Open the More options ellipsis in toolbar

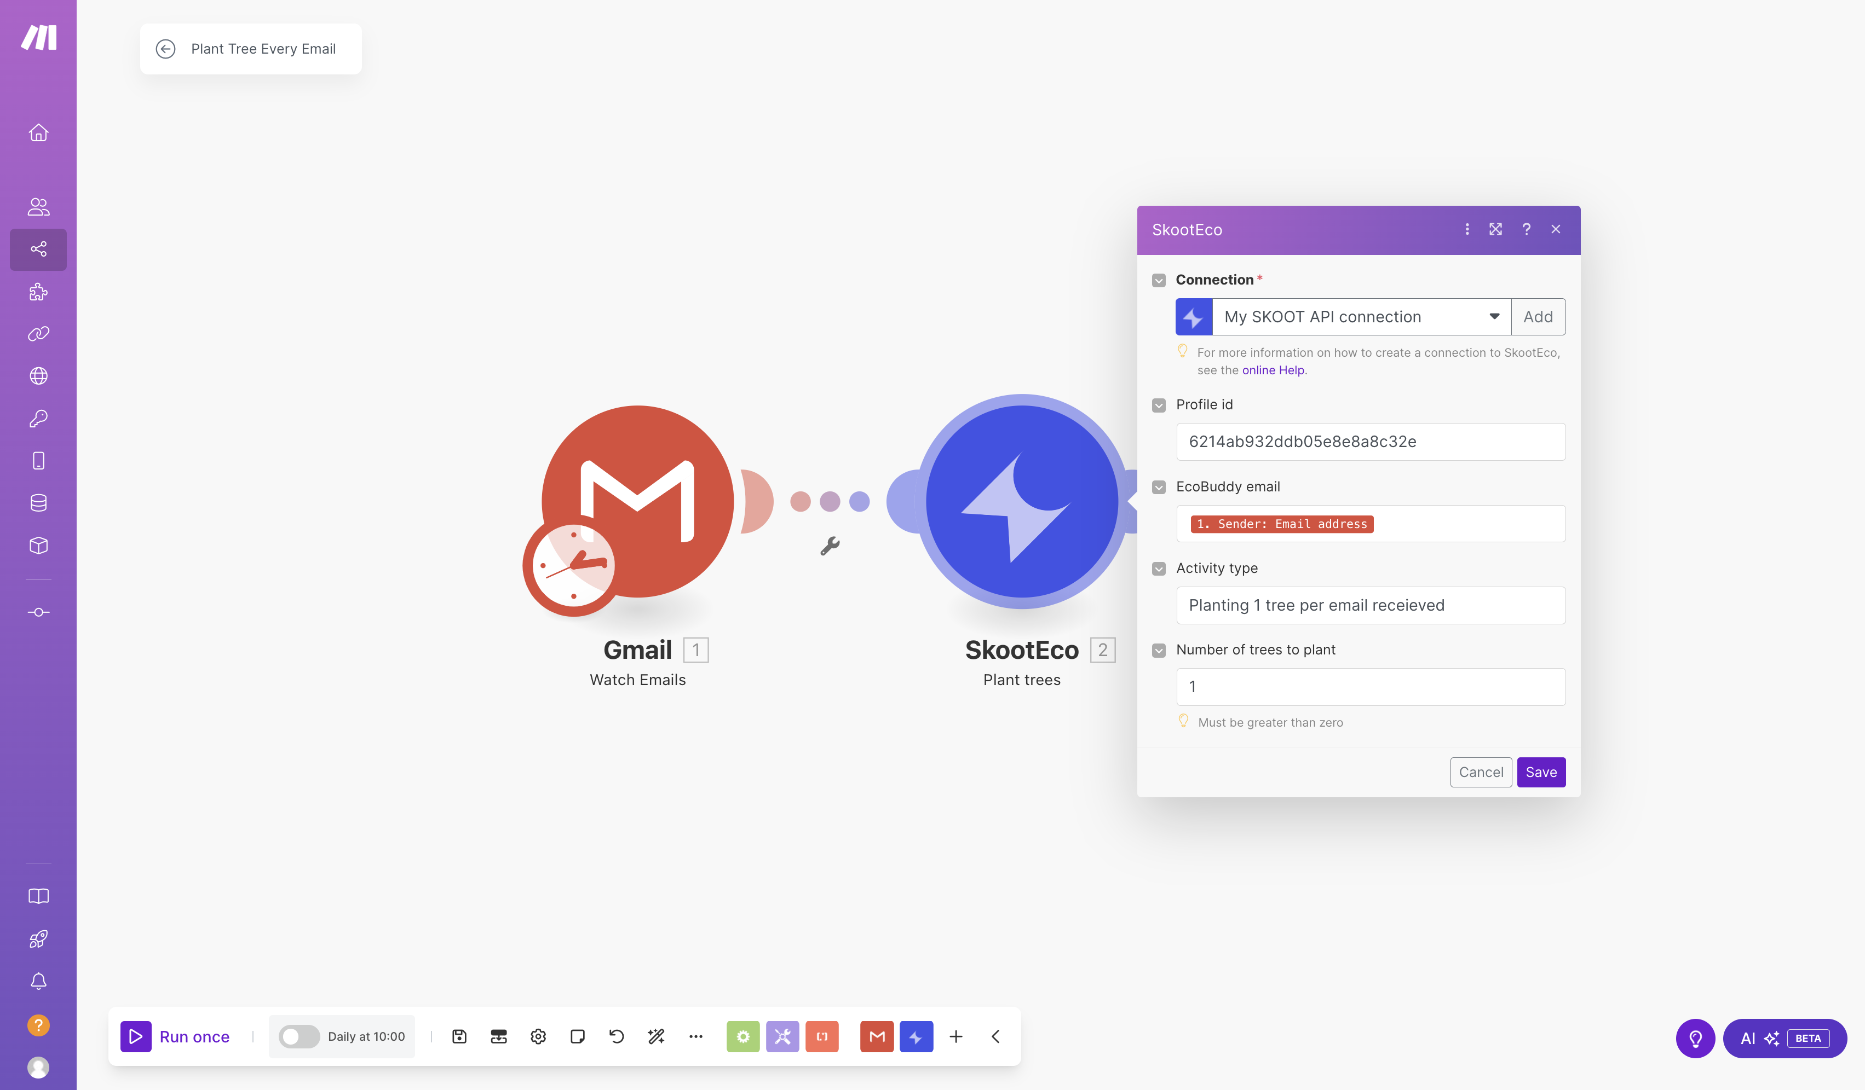tap(695, 1036)
